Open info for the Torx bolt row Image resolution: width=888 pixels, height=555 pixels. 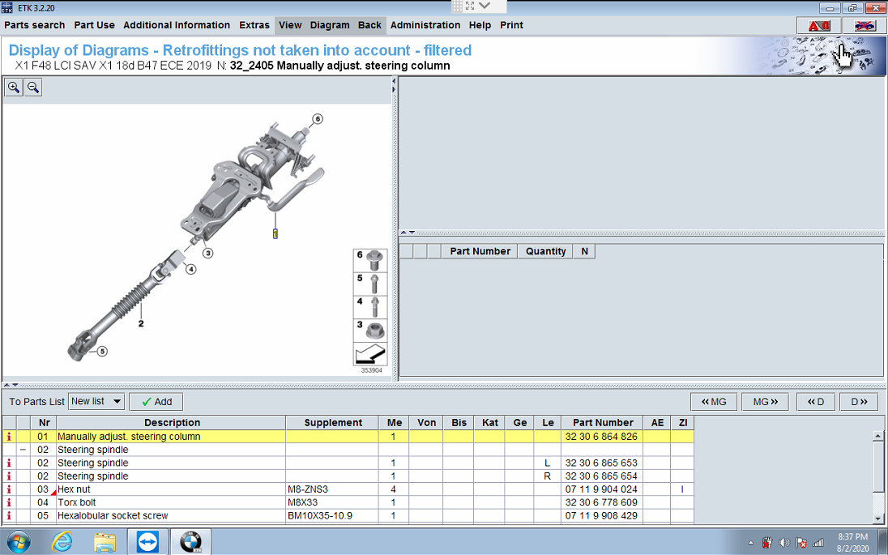[8, 502]
